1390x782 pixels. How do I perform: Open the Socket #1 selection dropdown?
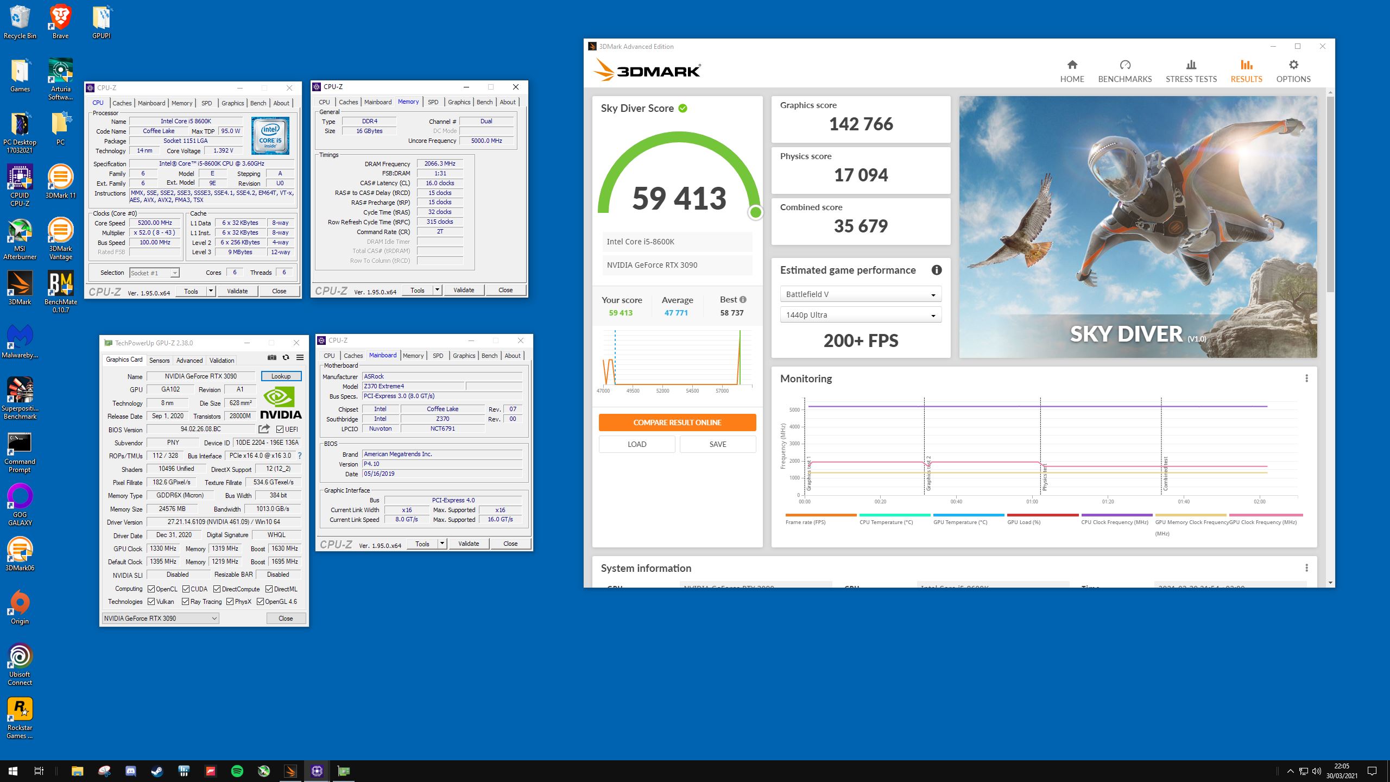154,273
